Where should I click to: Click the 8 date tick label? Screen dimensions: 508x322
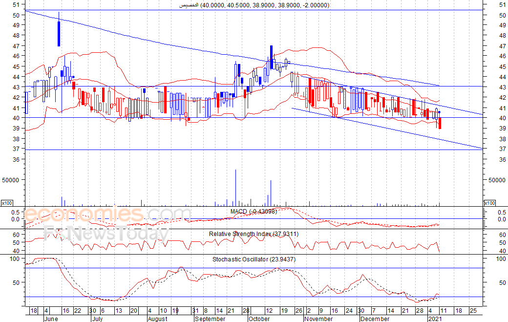206,311
